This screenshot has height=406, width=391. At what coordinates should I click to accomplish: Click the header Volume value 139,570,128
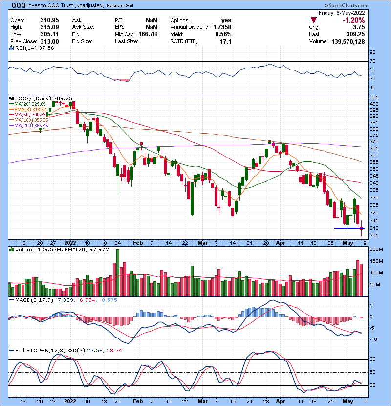point(348,42)
